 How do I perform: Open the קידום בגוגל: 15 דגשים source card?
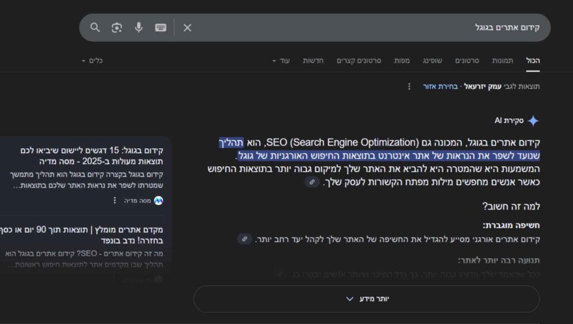tap(92, 156)
